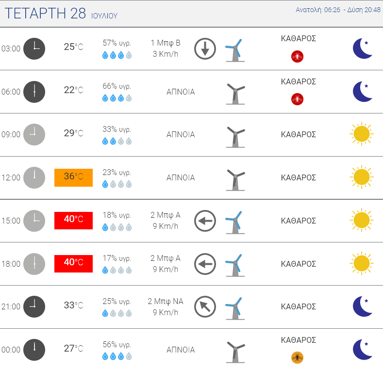Click the moon icon at 21:00

click(363, 306)
